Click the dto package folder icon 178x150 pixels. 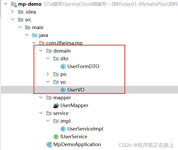56,58
